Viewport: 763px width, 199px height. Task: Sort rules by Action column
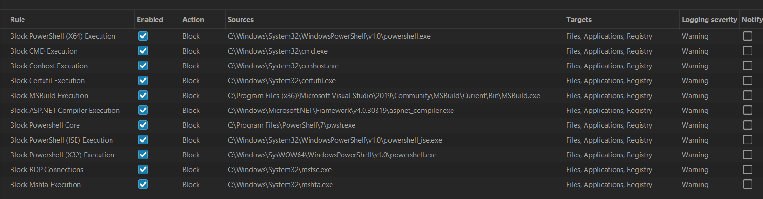[193, 20]
